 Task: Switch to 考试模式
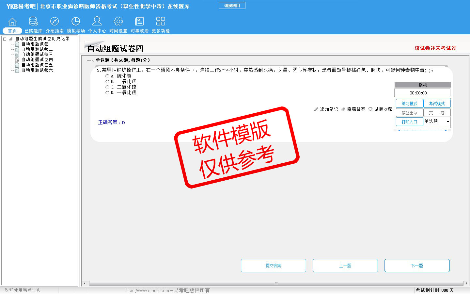click(437, 104)
